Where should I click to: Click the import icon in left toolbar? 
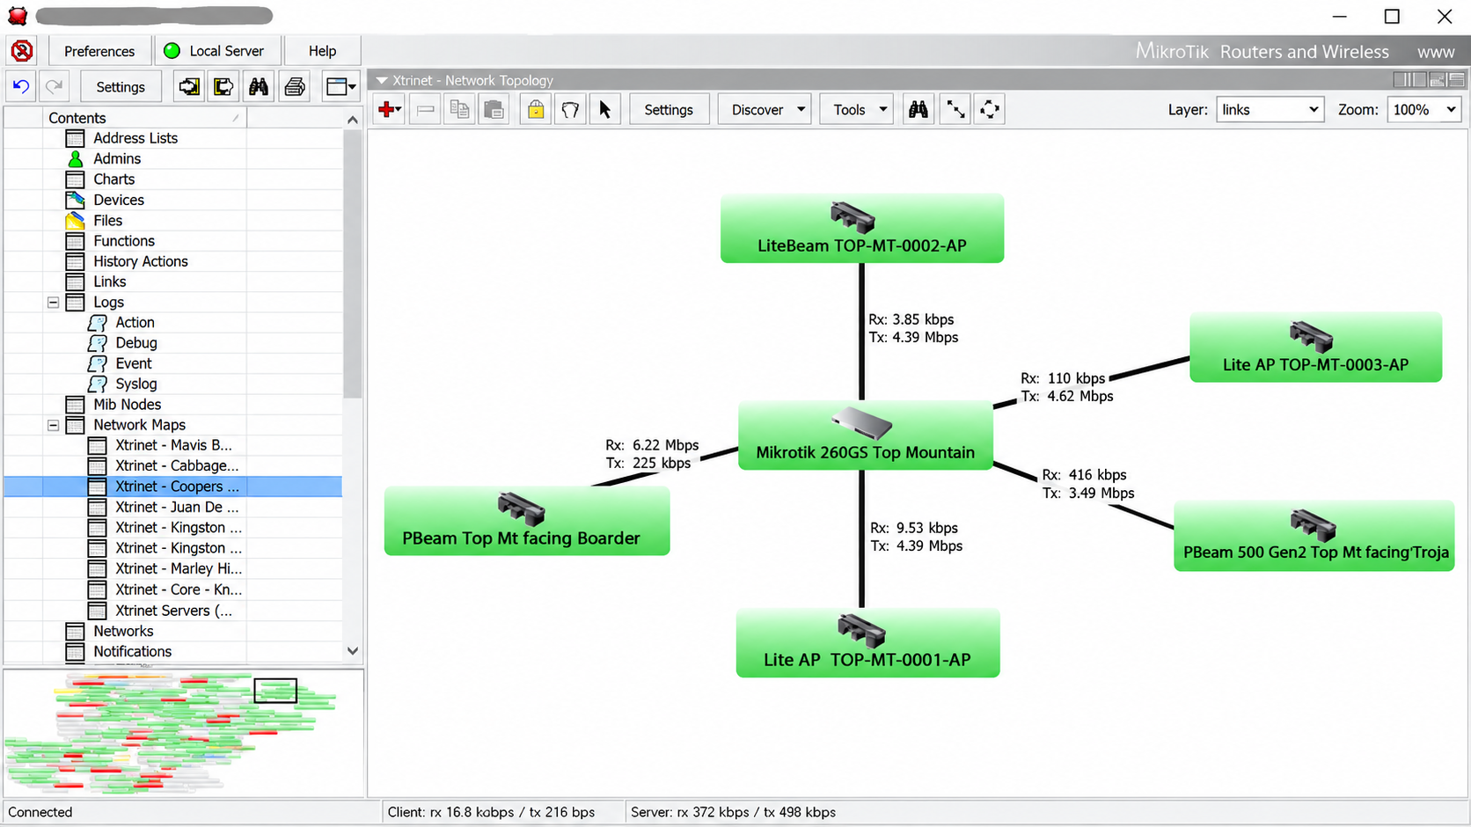[188, 86]
